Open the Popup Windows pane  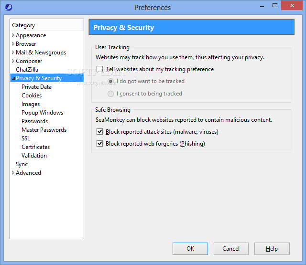[43, 113]
